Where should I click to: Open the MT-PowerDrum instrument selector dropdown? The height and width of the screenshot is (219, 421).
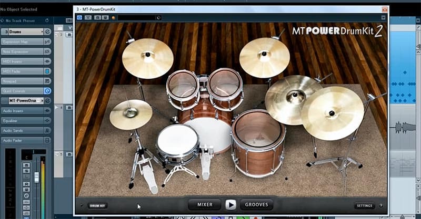pos(24,100)
